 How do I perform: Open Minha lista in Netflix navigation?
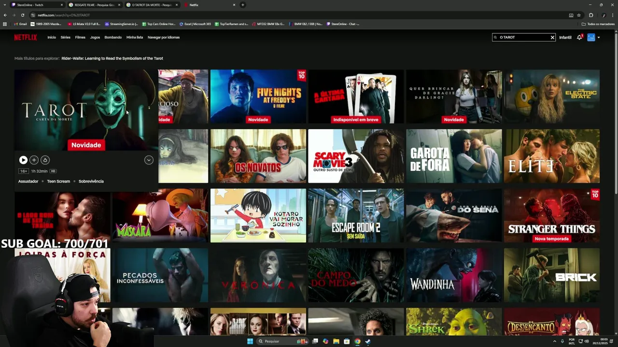135,37
